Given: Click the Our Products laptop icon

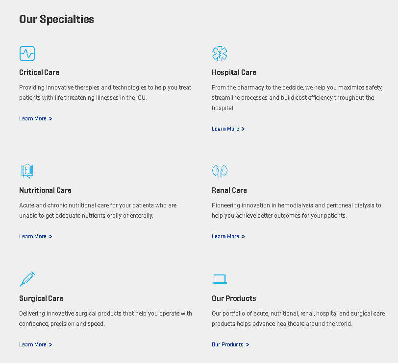Looking at the screenshot, I should tap(220, 279).
